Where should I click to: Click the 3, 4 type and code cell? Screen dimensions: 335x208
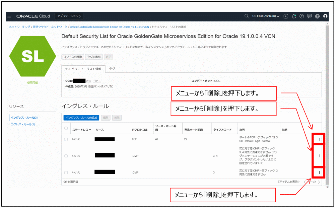pos(215,156)
